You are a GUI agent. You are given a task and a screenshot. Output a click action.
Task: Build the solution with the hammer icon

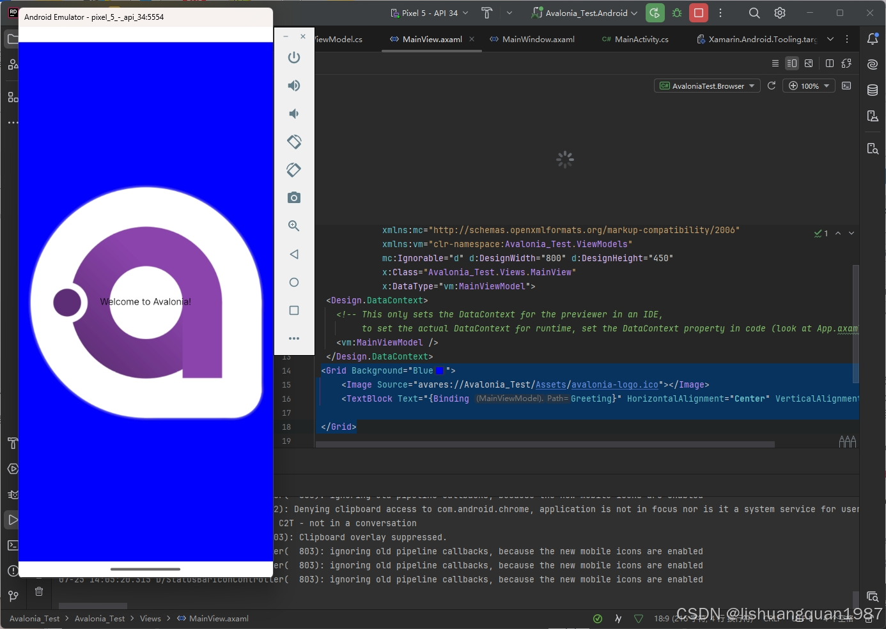(x=487, y=13)
